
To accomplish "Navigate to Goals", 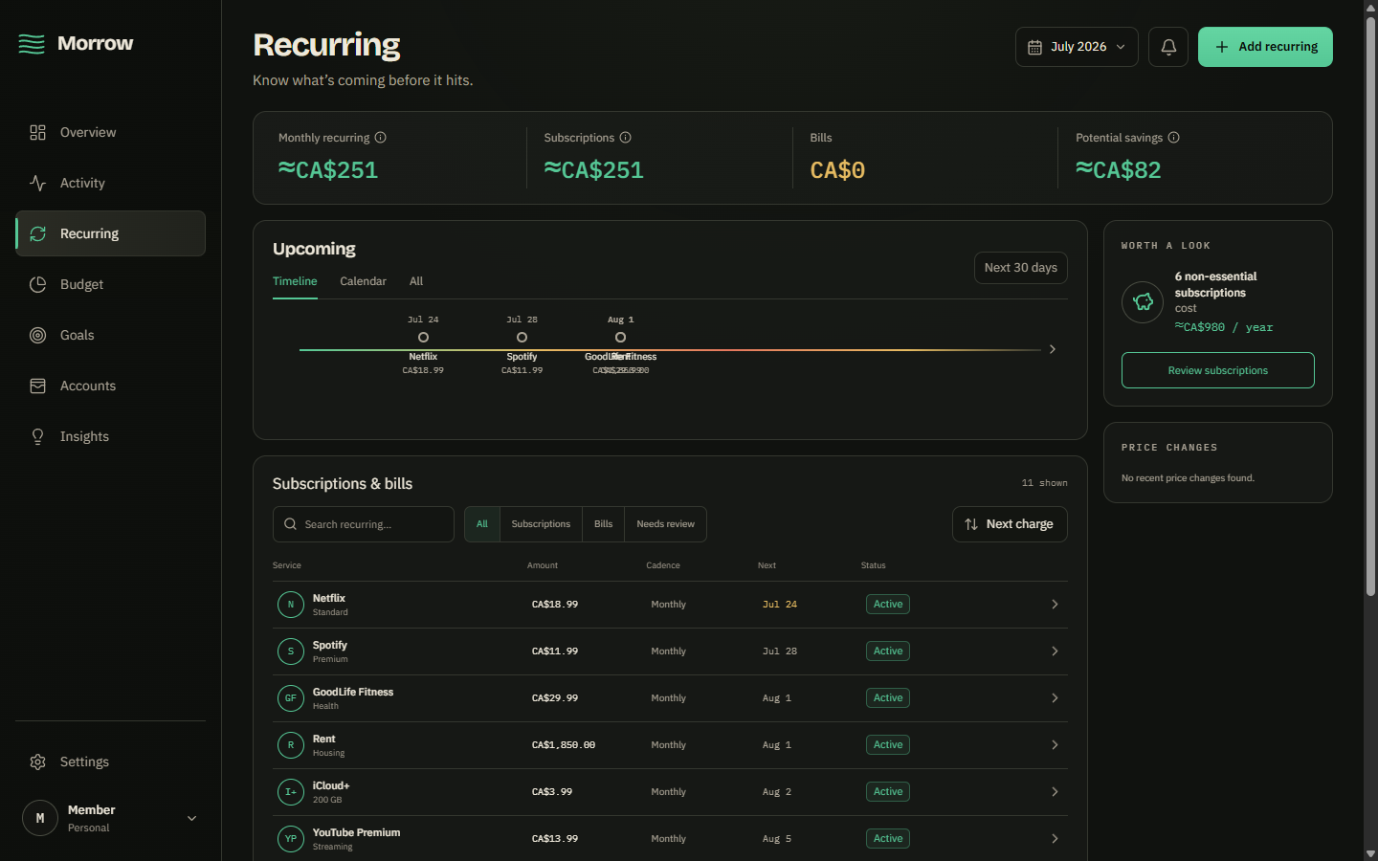I will [x=110, y=335].
